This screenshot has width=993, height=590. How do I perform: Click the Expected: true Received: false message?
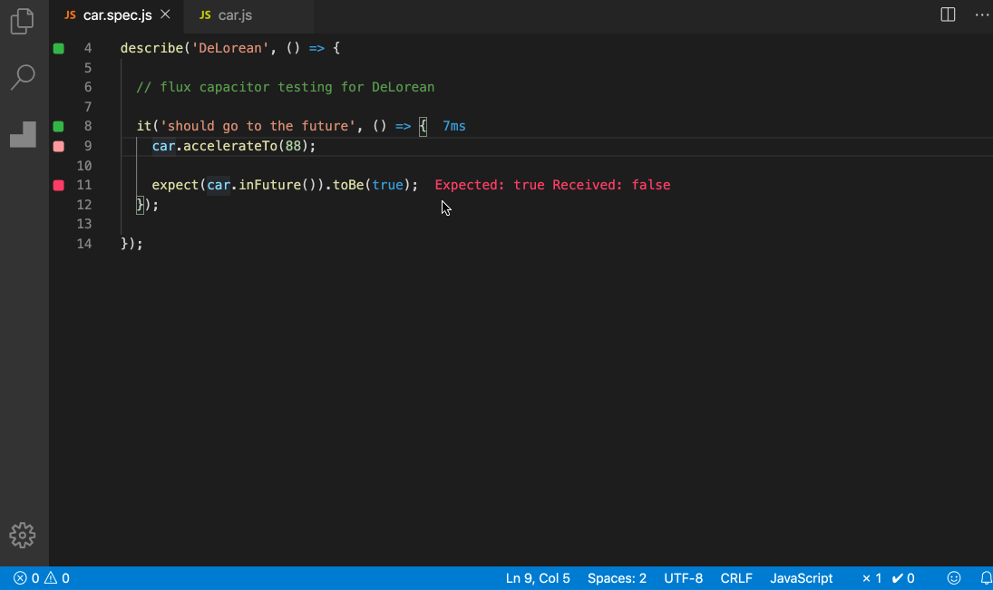coord(552,185)
